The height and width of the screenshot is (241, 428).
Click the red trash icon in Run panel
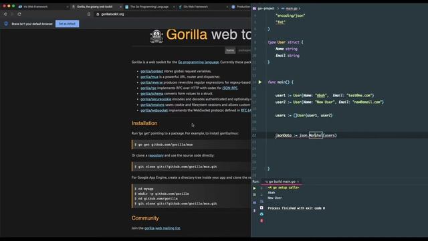[x=261, y=220]
